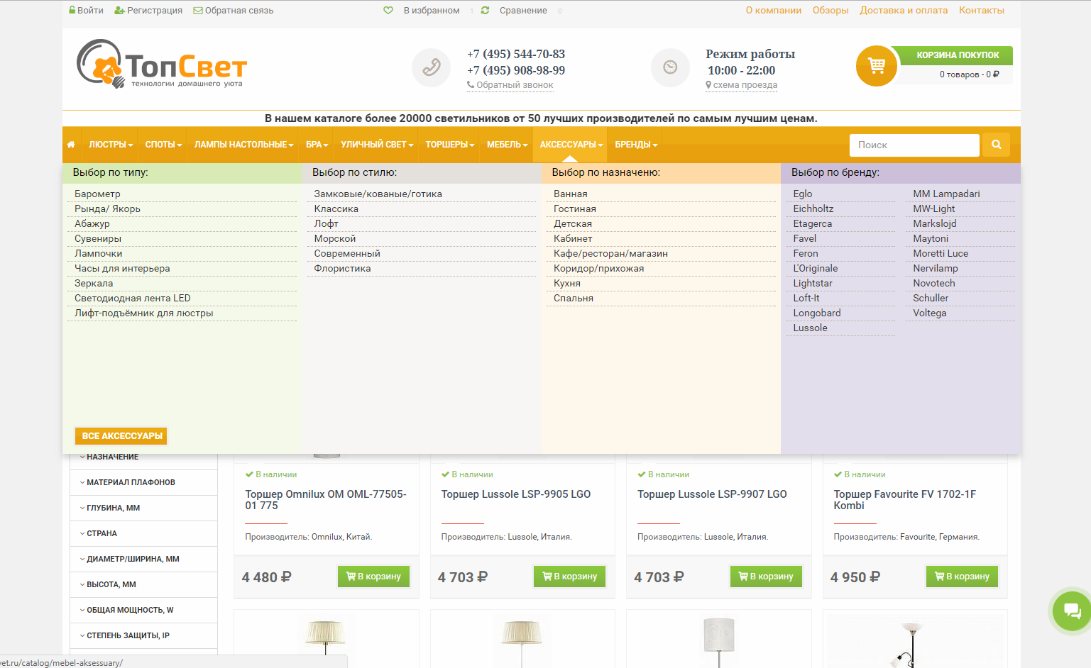
Task: Choose the Eglo brand
Action: pos(803,194)
